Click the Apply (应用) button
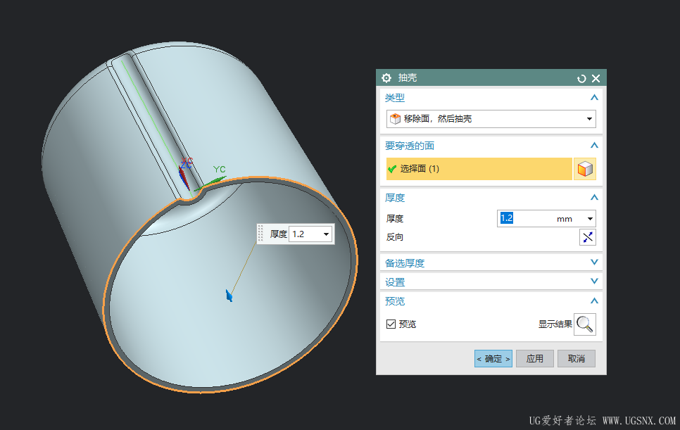 [x=534, y=358]
